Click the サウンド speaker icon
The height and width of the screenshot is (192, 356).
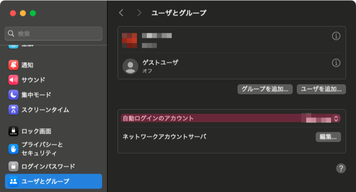[13, 80]
